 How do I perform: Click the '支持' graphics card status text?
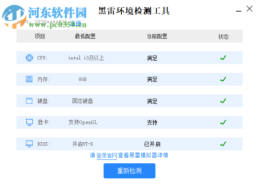(152, 122)
